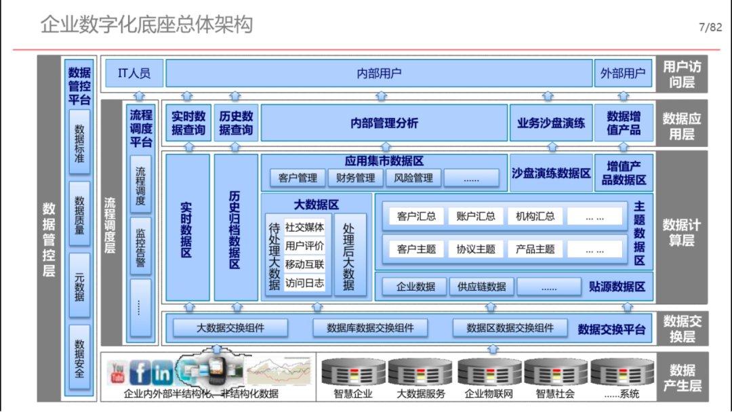The height and width of the screenshot is (412, 732).
Task: Click the 监控告警 box
Action: click(x=140, y=247)
